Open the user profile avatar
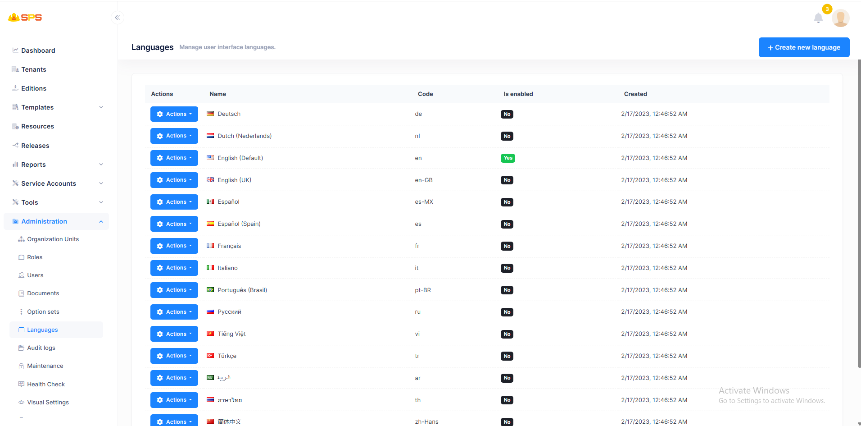Screen dimensions: 861x426 840,18
